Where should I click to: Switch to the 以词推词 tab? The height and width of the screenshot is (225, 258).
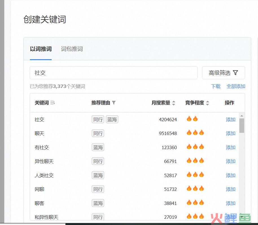(x=41, y=49)
